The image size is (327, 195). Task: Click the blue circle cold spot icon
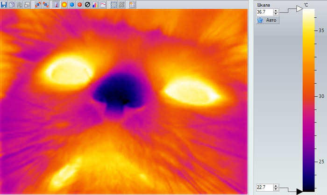pos(71,5)
